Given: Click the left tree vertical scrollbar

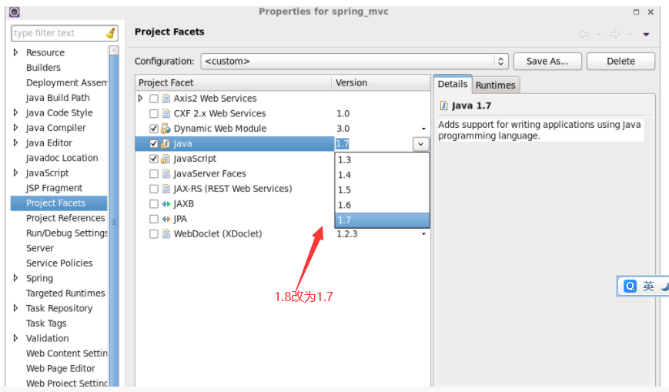Looking at the screenshot, I should 114,218.
